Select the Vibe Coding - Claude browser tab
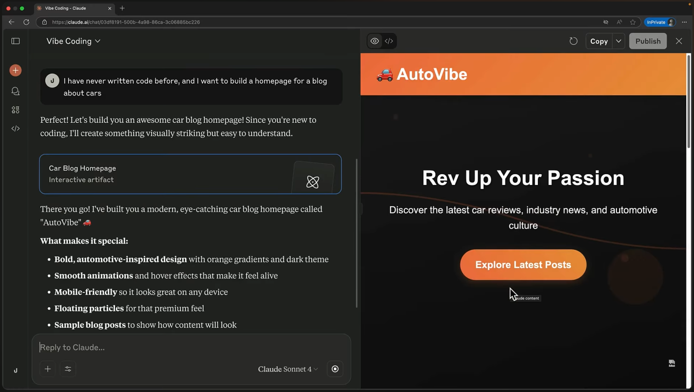The height and width of the screenshot is (392, 694). tap(74, 8)
